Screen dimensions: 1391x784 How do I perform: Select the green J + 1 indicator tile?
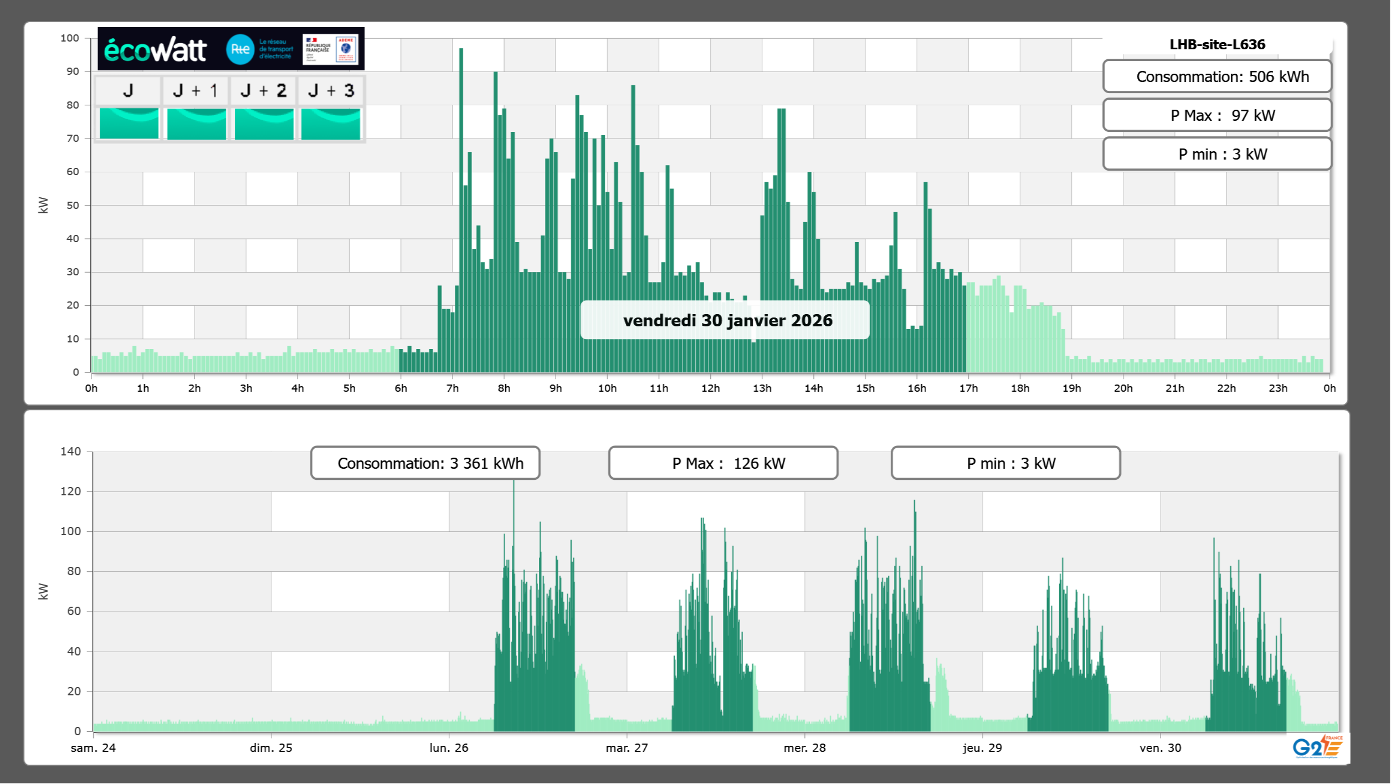(196, 124)
